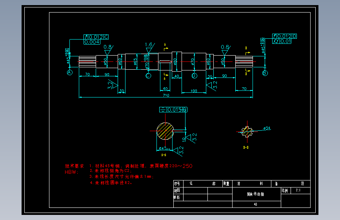Click the '技术要求' heading text
This screenshot has width=340, height=220.
tap(75, 166)
